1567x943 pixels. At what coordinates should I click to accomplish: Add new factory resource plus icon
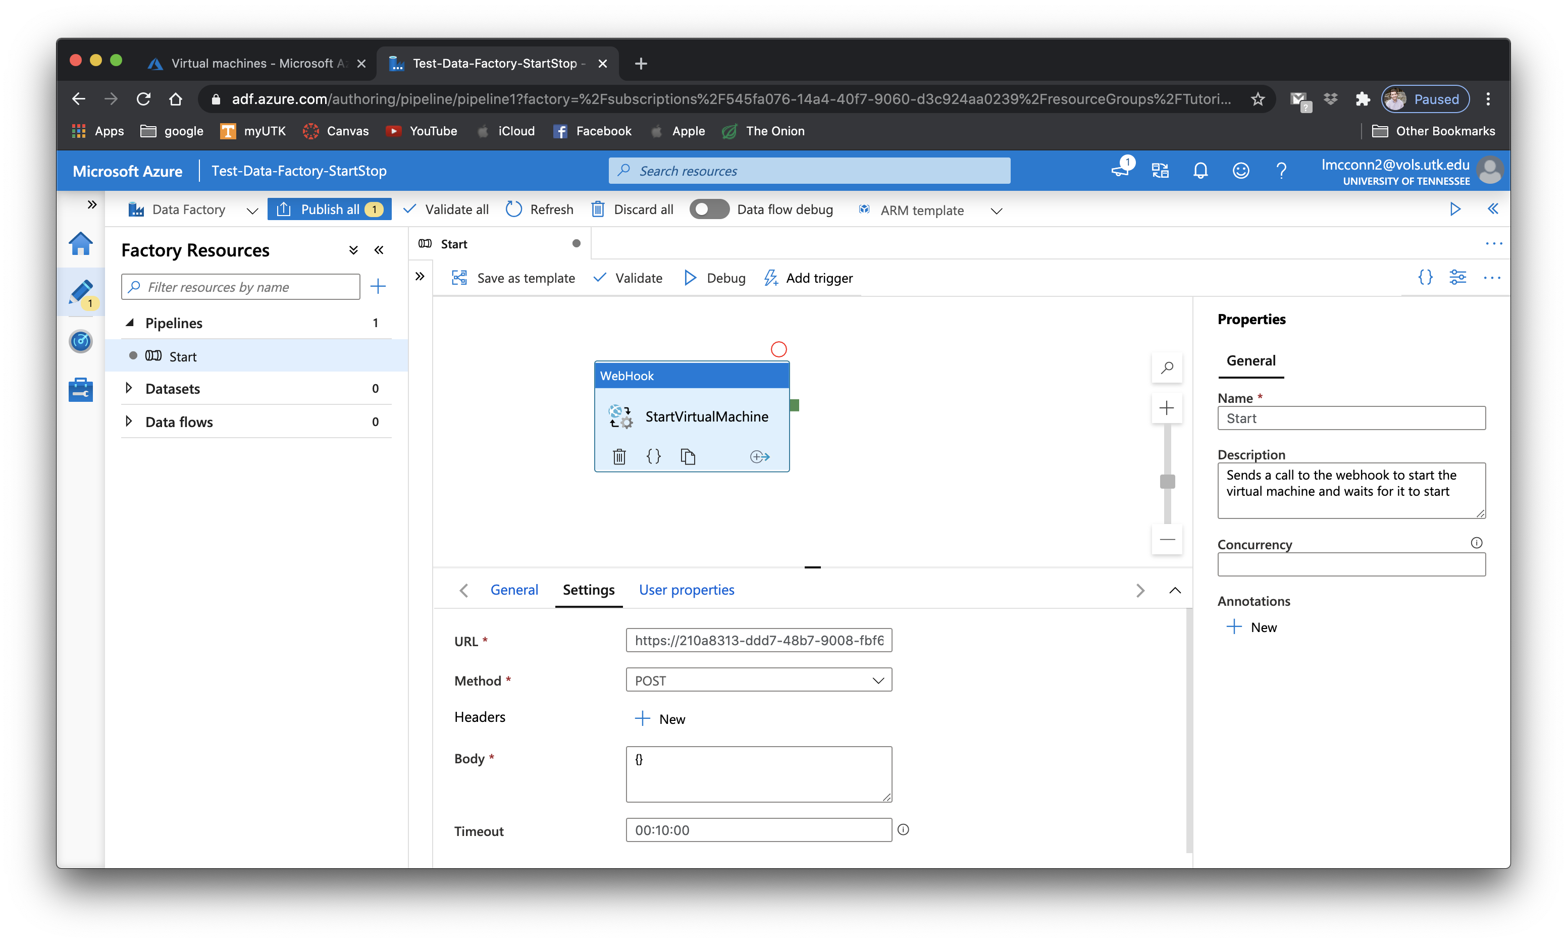378,287
